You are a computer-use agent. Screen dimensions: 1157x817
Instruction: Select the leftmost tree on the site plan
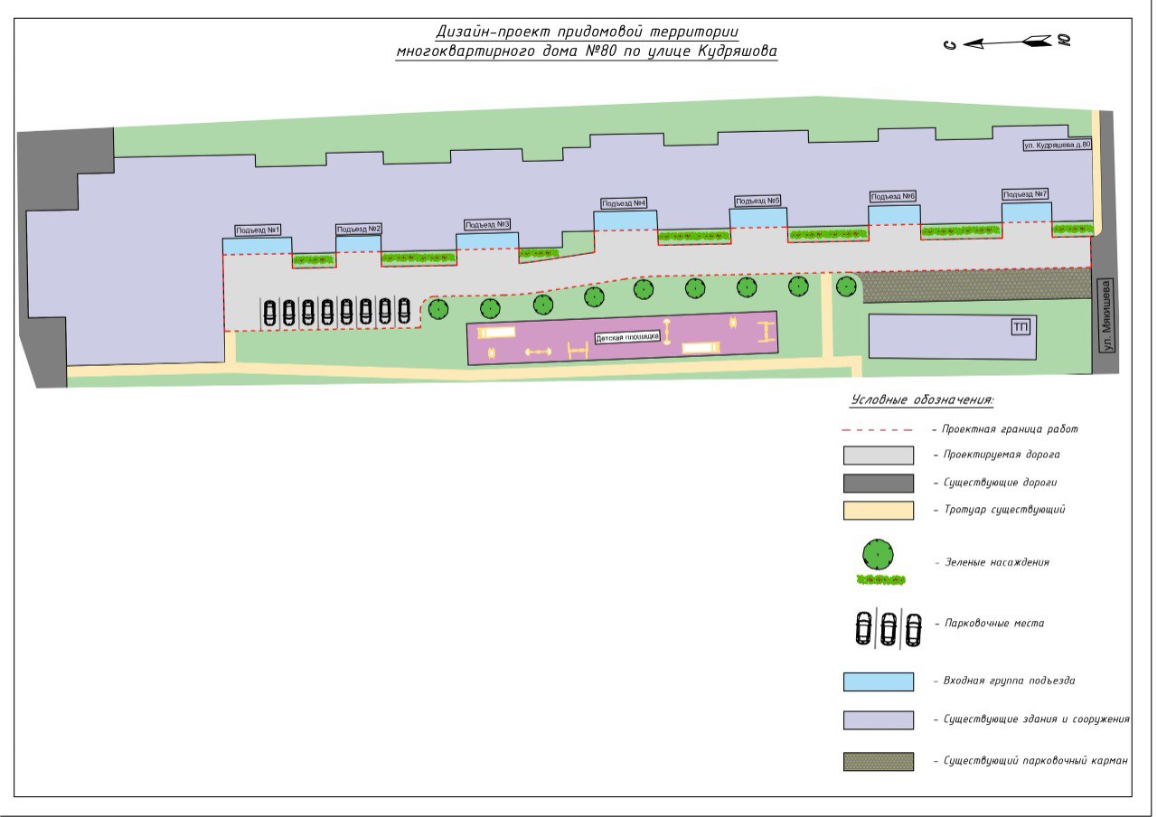point(437,308)
